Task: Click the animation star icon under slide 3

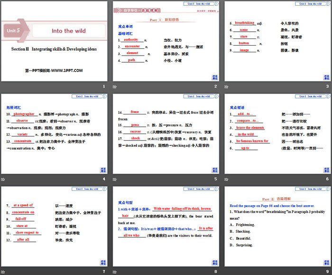Action: click(x=225, y=87)
